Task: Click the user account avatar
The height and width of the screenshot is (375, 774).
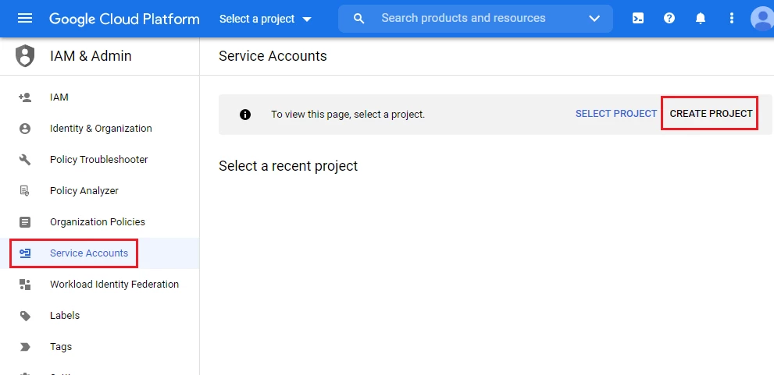Action: pyautogui.click(x=762, y=19)
